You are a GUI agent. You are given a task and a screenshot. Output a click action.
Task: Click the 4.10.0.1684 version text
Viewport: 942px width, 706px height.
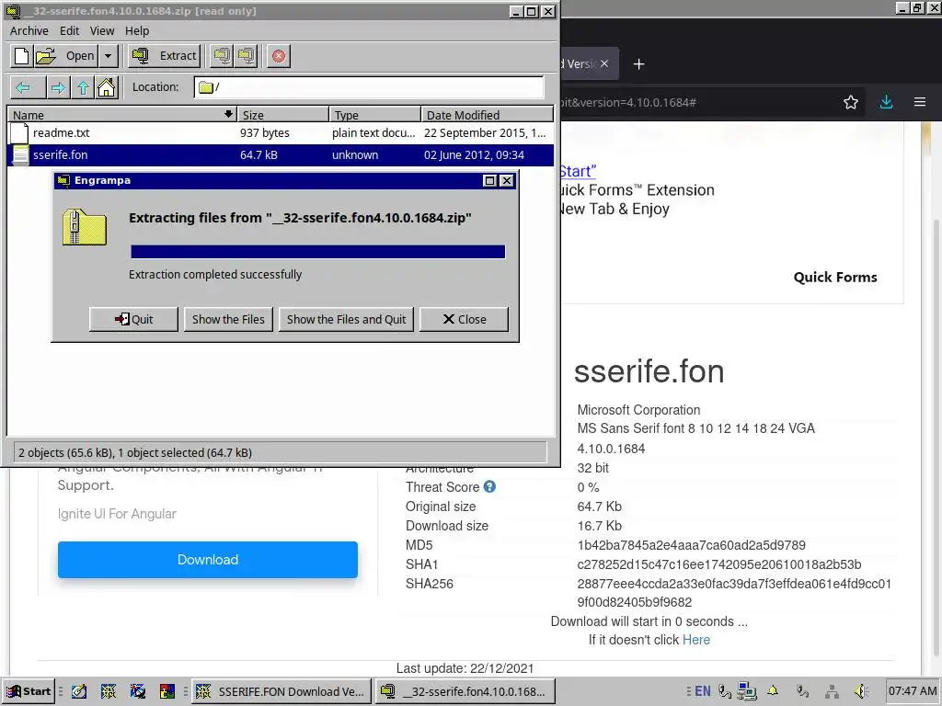pyautogui.click(x=611, y=449)
